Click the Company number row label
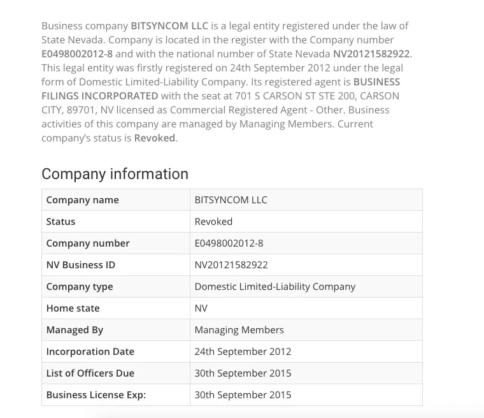Viewport: 484px width, 418px height. (x=88, y=243)
